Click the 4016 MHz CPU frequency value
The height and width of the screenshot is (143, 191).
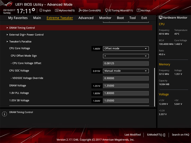164,34
